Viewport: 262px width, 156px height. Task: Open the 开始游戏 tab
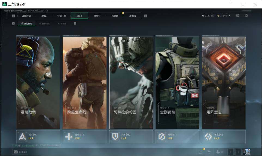26,16
